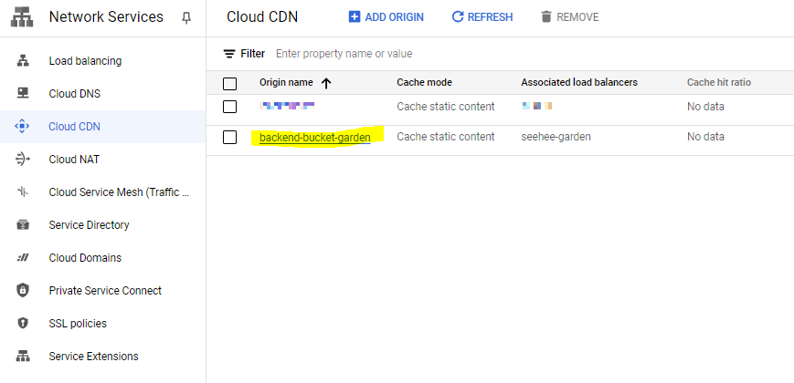Open the blurred origin name link

coord(287,106)
